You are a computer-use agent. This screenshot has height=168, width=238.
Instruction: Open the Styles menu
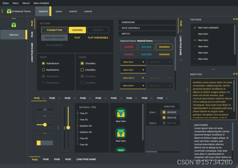coord(6,3)
